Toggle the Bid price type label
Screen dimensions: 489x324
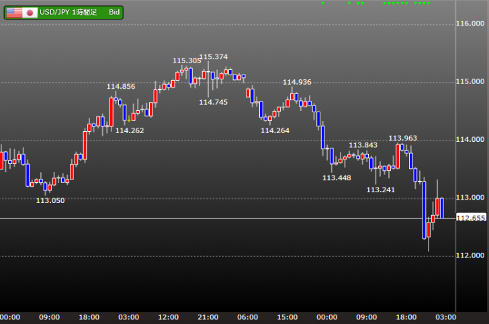114,12
